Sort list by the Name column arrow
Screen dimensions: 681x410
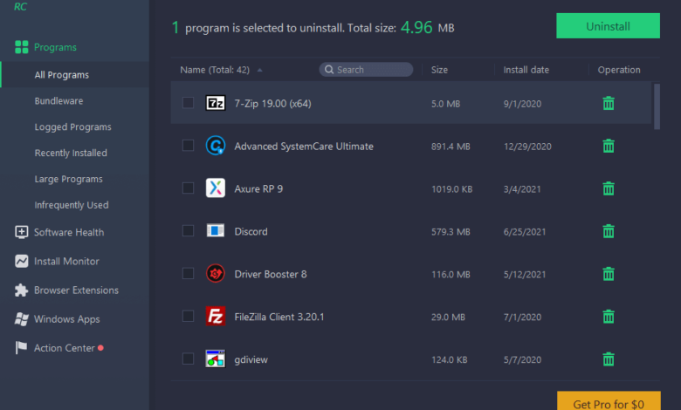click(x=260, y=70)
